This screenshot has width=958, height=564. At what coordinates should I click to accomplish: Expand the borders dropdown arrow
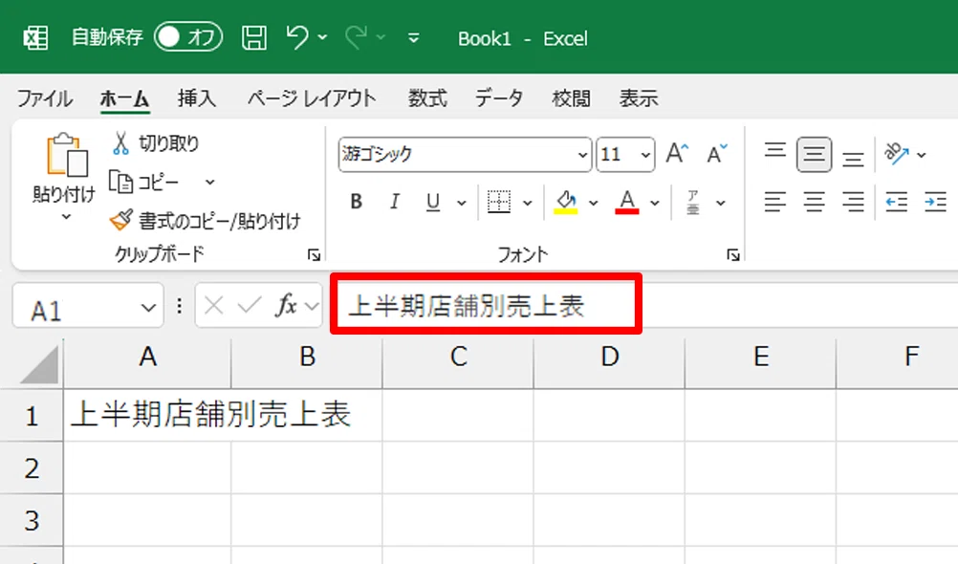click(x=528, y=203)
